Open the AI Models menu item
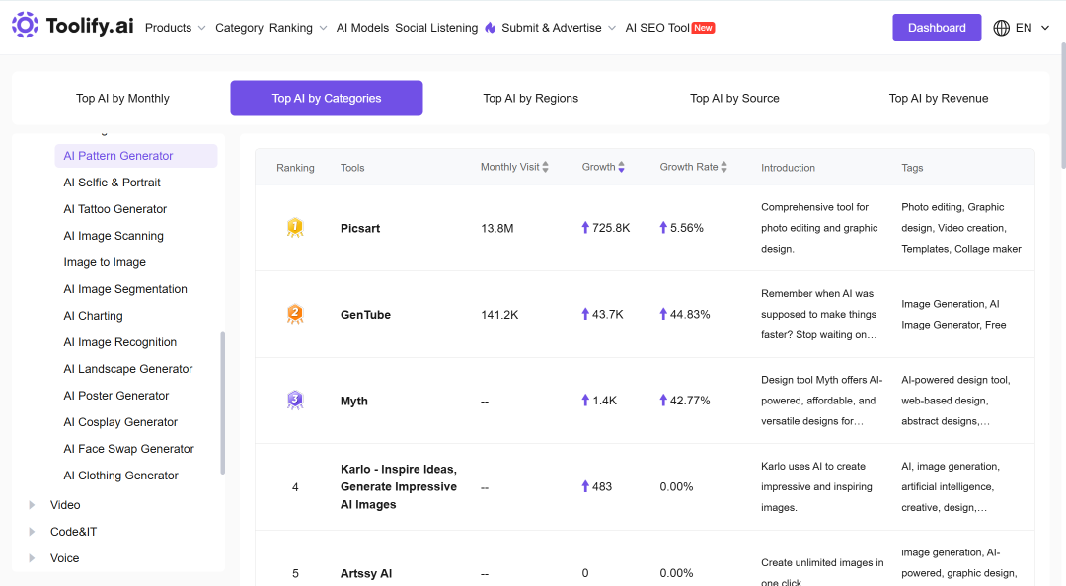Image resolution: width=1066 pixels, height=586 pixels. pos(362,28)
